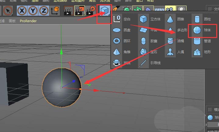Viewport: 219px width, 132px height.
Task: Open the cube primitives toolbar button
Action: pyautogui.click(x=104, y=11)
